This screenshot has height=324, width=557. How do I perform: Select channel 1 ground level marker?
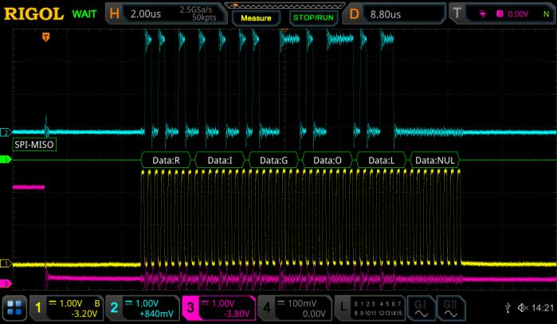point(6,263)
